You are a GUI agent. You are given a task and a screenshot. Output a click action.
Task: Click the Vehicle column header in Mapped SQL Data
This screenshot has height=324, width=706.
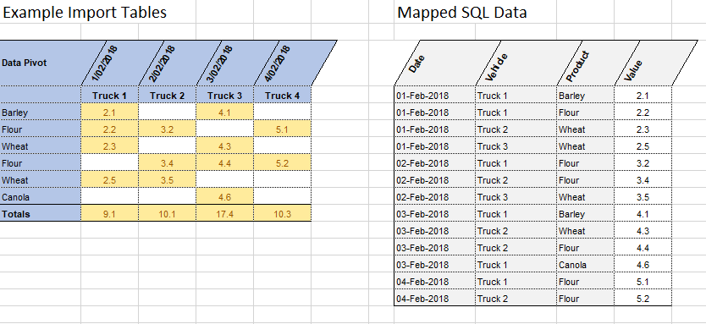(497, 68)
